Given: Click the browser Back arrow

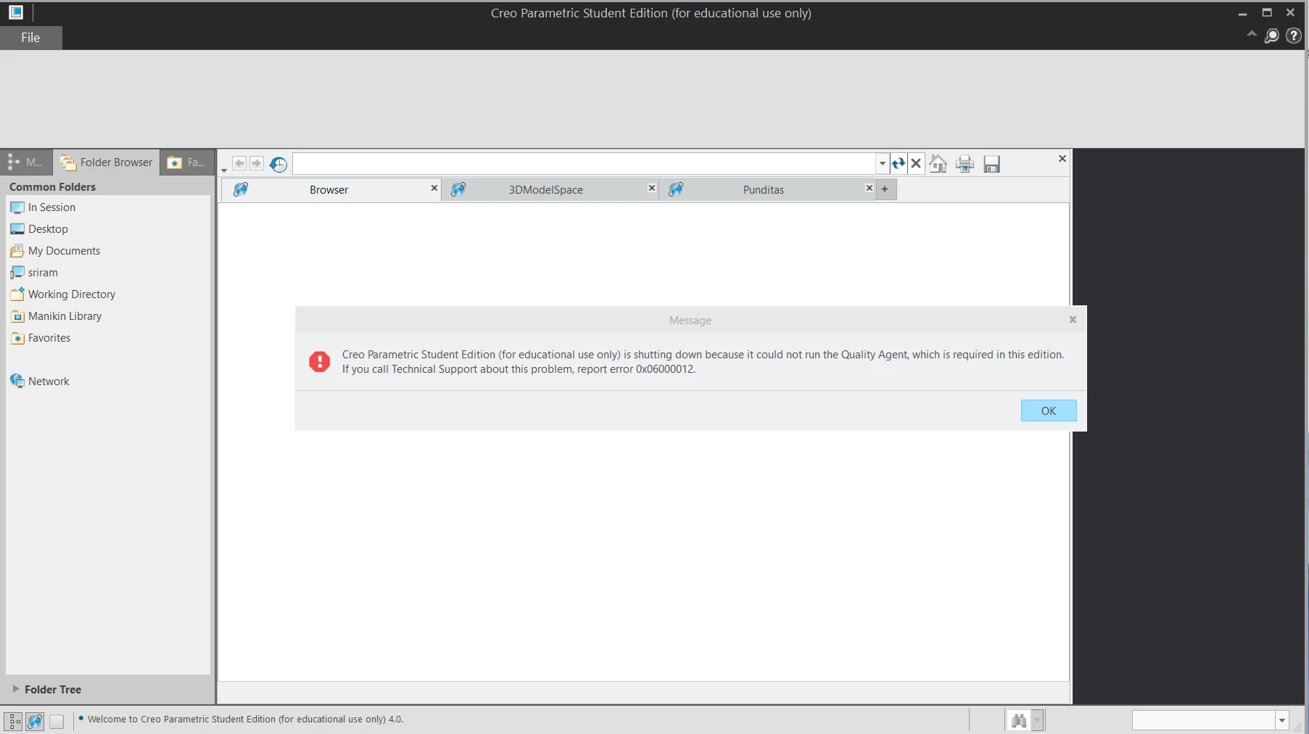Looking at the screenshot, I should pyautogui.click(x=239, y=163).
